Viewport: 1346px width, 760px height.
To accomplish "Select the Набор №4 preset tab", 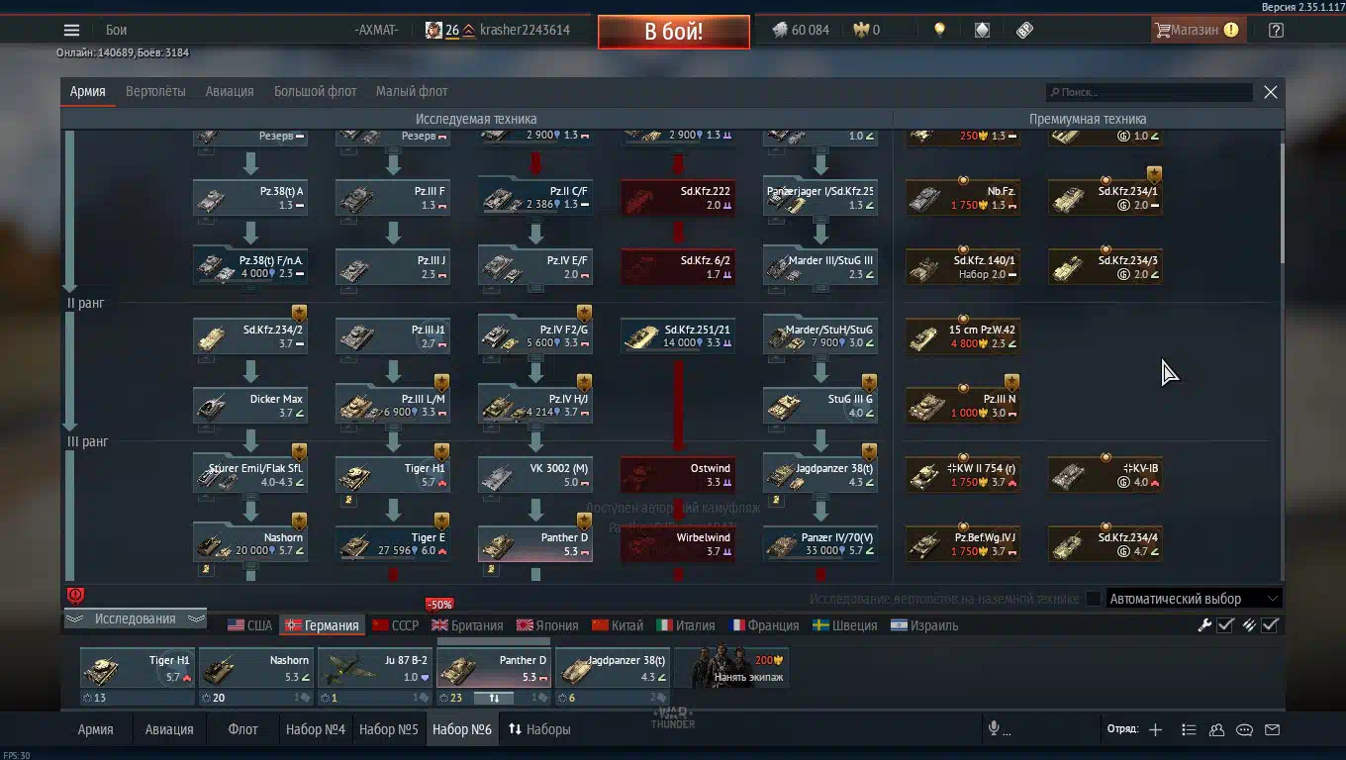I will click(316, 729).
